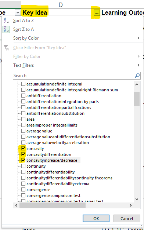Click the vertical scrollbar thumb in list

(x=137, y=99)
